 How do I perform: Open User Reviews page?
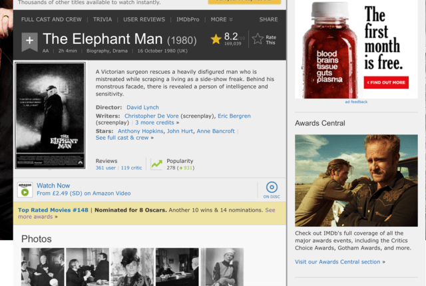144,19
